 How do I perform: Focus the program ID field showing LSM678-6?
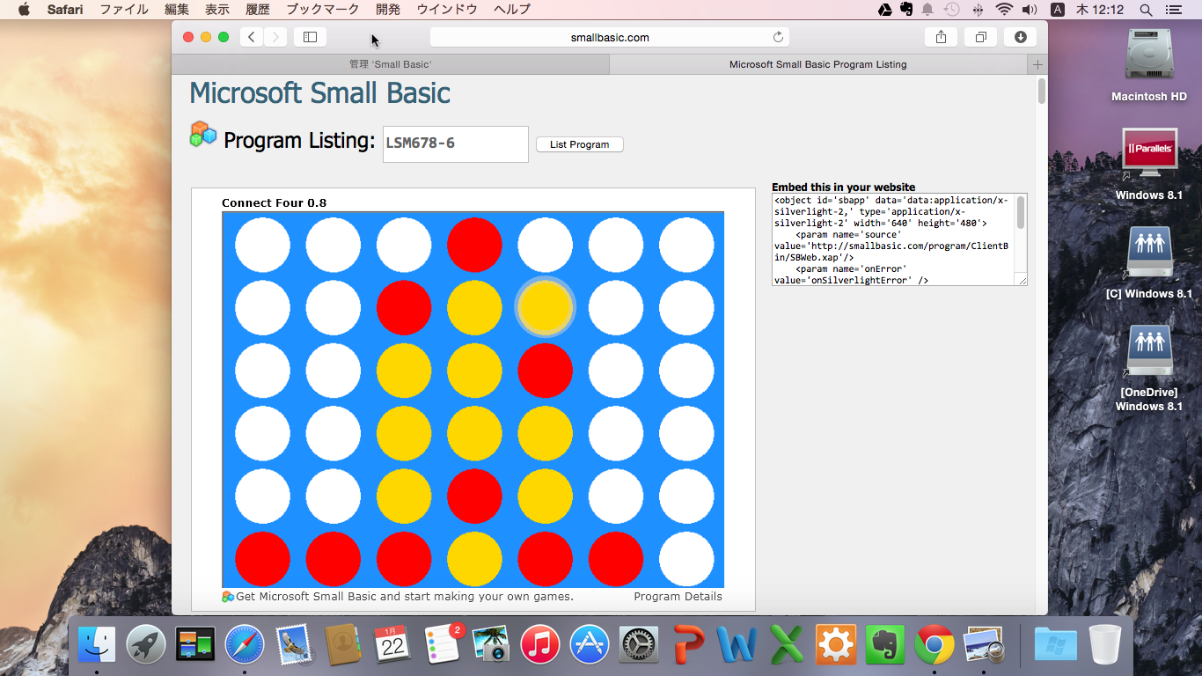tap(456, 143)
